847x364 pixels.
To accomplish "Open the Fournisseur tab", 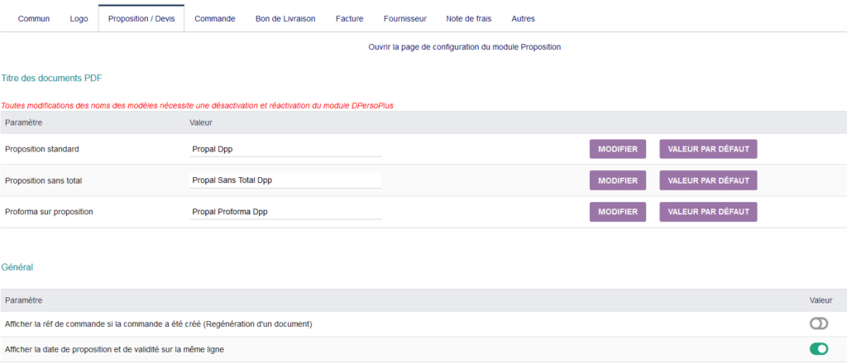I will (x=405, y=18).
